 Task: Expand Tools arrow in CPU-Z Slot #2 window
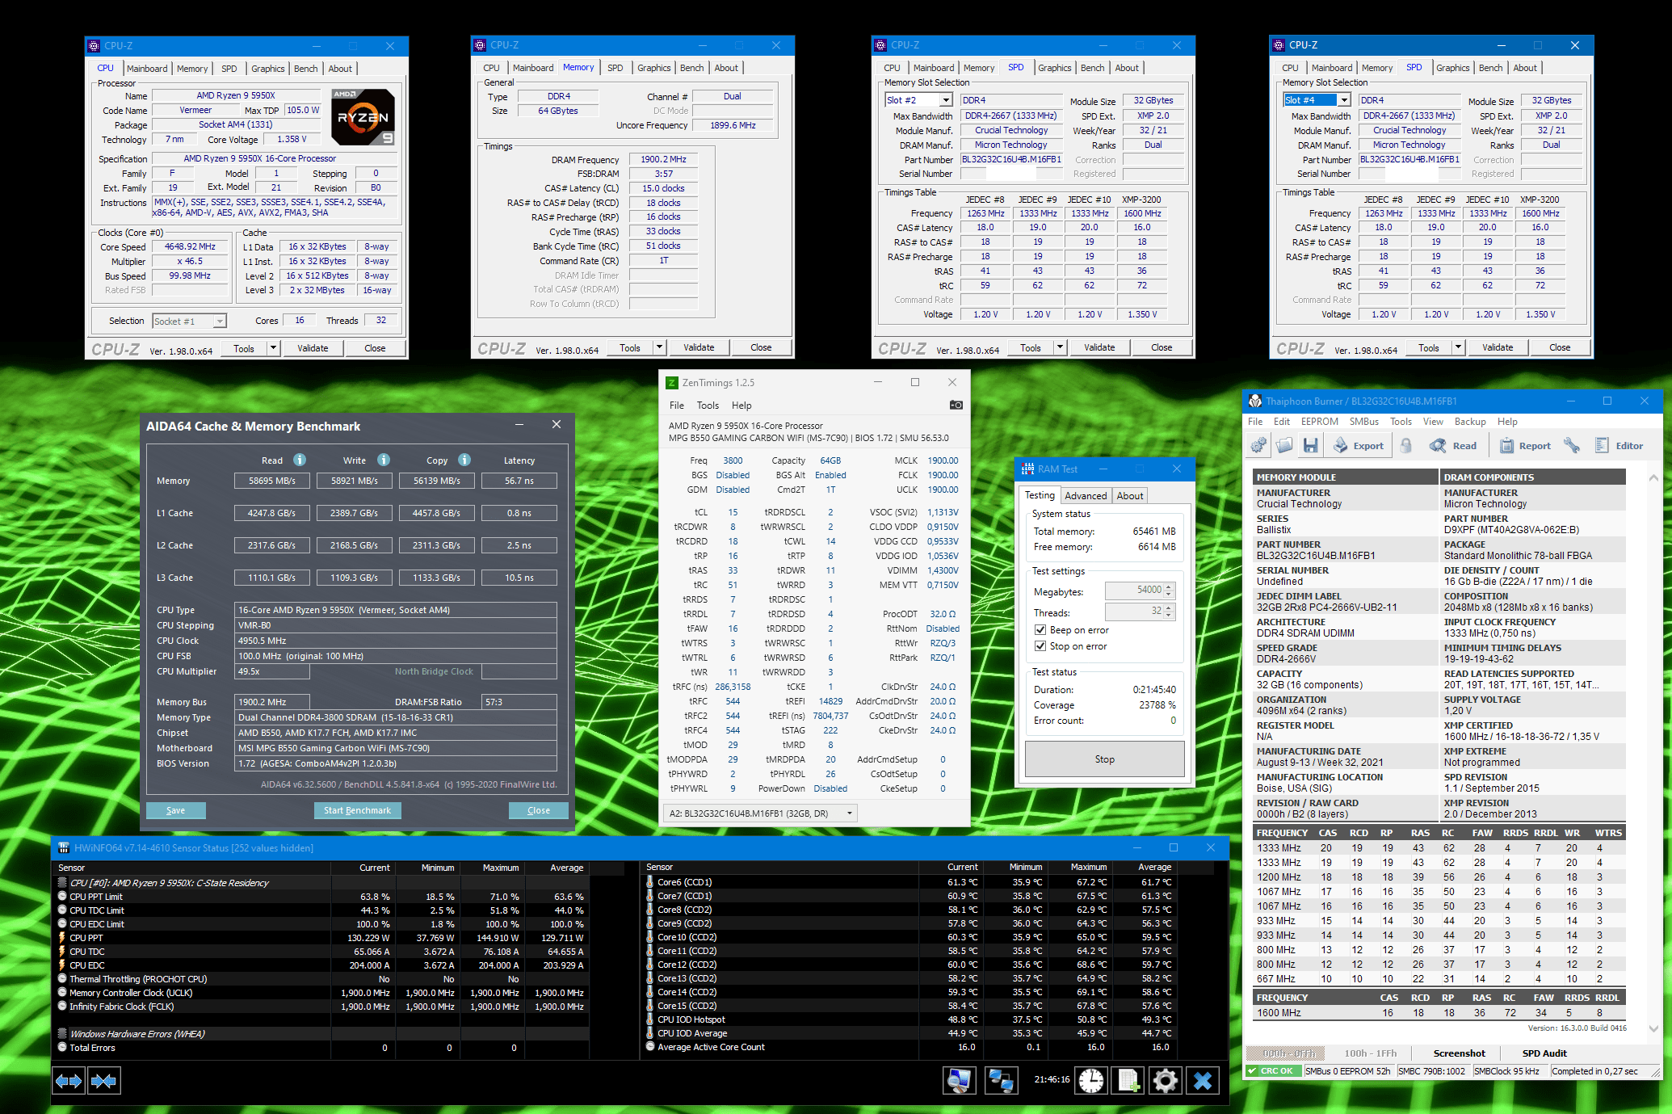click(x=1060, y=347)
